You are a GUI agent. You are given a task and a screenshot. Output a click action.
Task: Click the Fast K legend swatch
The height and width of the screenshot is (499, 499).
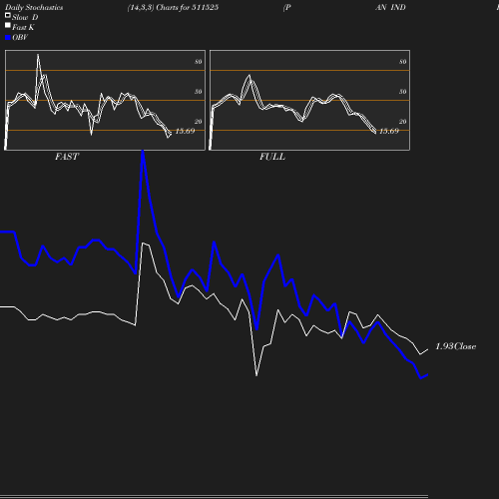point(8,25)
